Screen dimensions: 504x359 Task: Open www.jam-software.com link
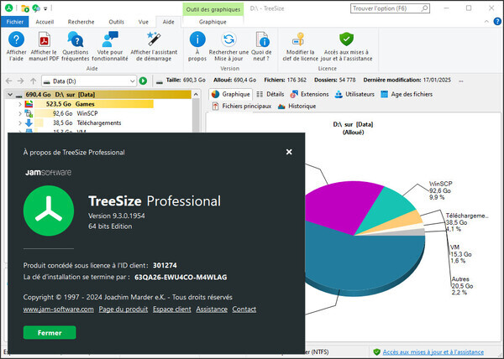tap(59, 310)
